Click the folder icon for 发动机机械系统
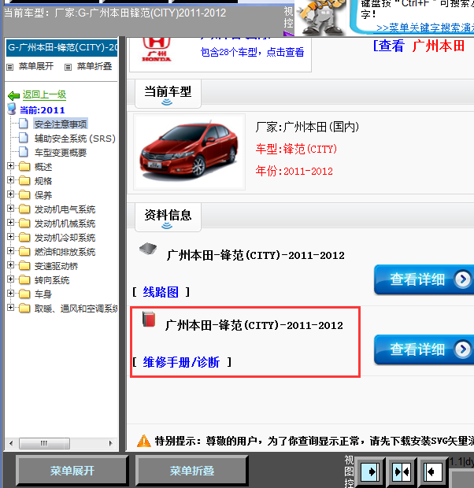 click(24, 224)
